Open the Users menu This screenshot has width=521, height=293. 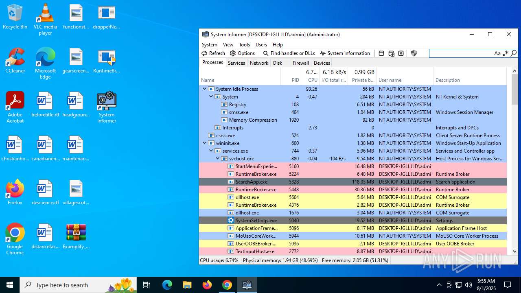(261, 45)
